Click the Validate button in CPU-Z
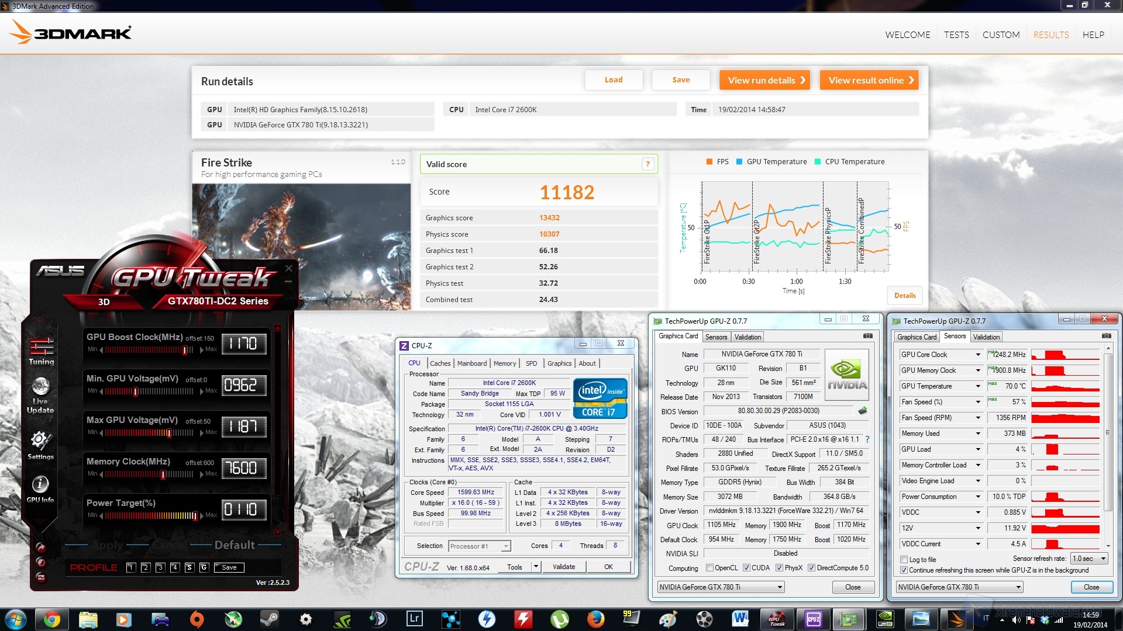This screenshot has width=1123, height=631. (x=563, y=567)
